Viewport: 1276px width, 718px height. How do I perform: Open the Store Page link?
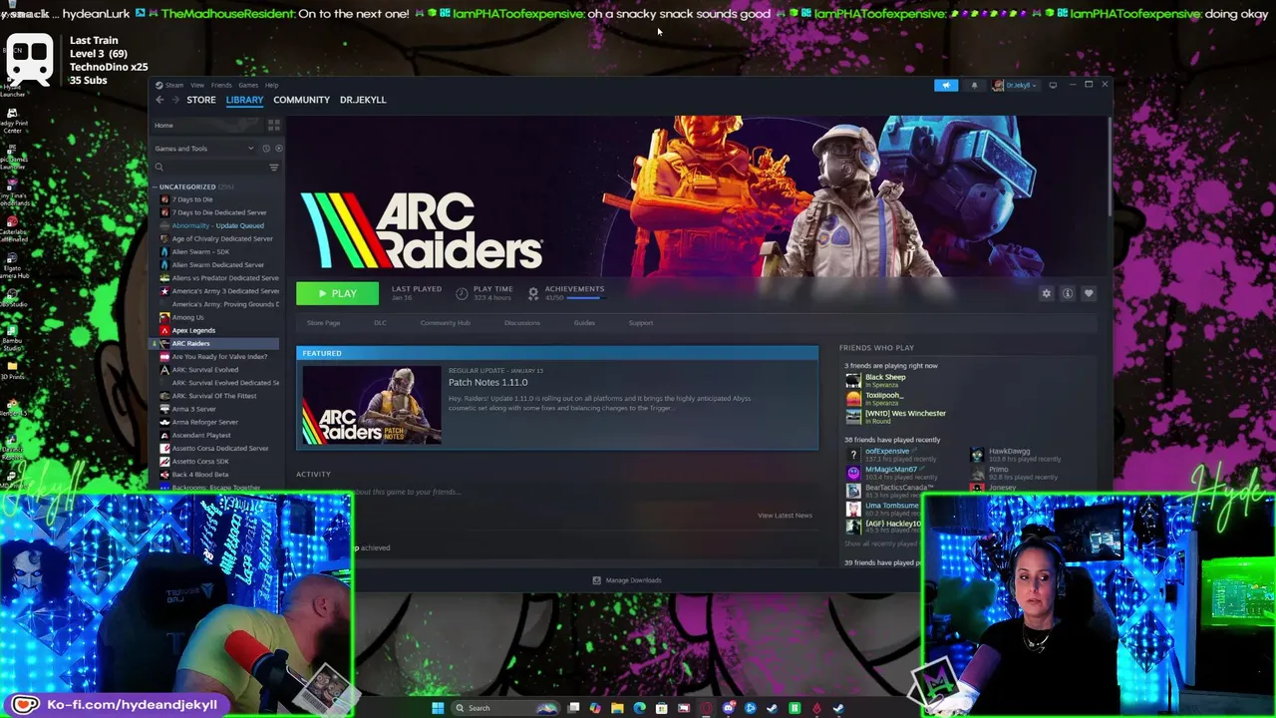tap(323, 323)
